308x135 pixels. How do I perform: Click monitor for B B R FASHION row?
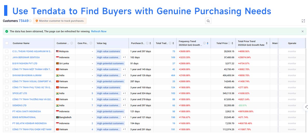292,63
